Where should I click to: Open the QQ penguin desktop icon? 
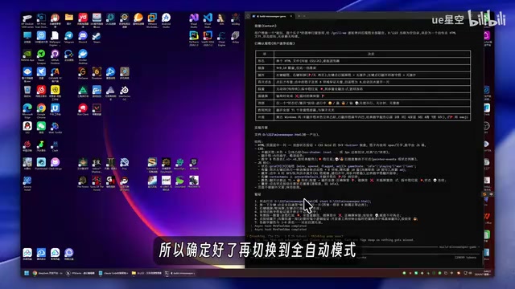[27, 128]
